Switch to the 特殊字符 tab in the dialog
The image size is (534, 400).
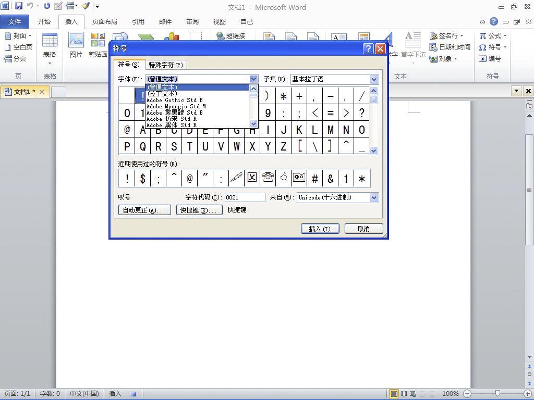pos(166,65)
